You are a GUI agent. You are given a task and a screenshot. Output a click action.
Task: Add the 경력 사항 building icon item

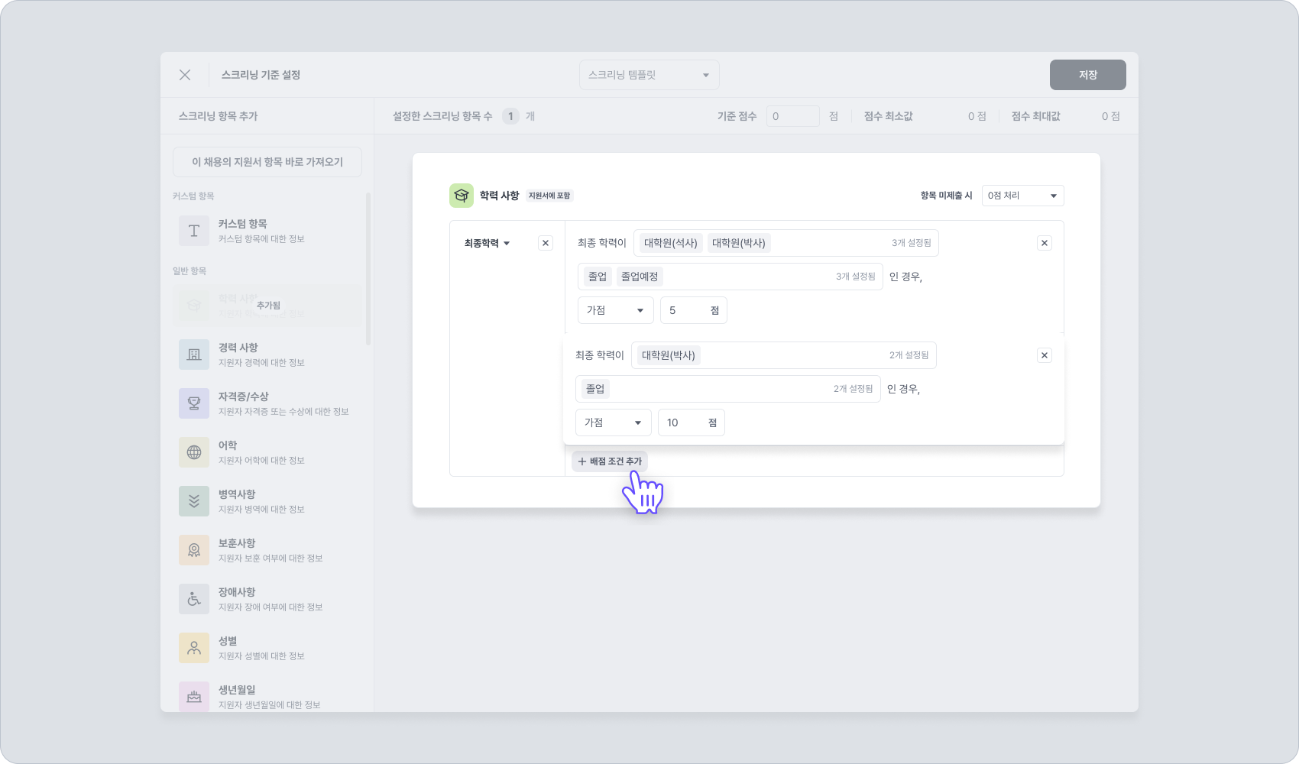click(x=194, y=354)
